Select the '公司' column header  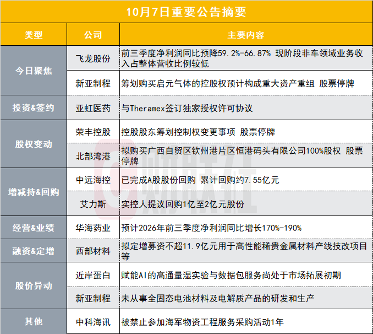click(93, 35)
